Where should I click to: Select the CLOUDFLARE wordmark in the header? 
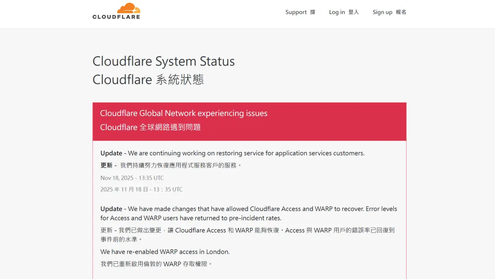[x=117, y=16]
